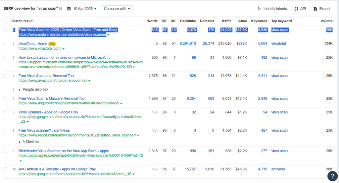Viewport: 339px width, 183px height.
Task: Click the Backlinks column header
Action: (x=188, y=21)
